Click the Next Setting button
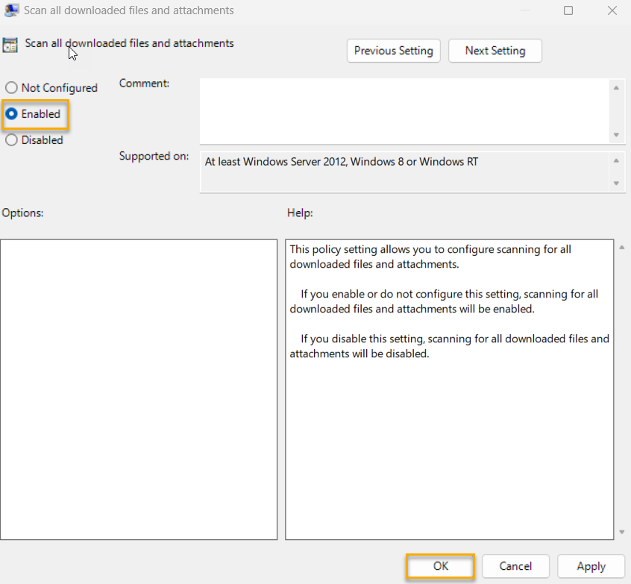631x584 pixels. [495, 51]
